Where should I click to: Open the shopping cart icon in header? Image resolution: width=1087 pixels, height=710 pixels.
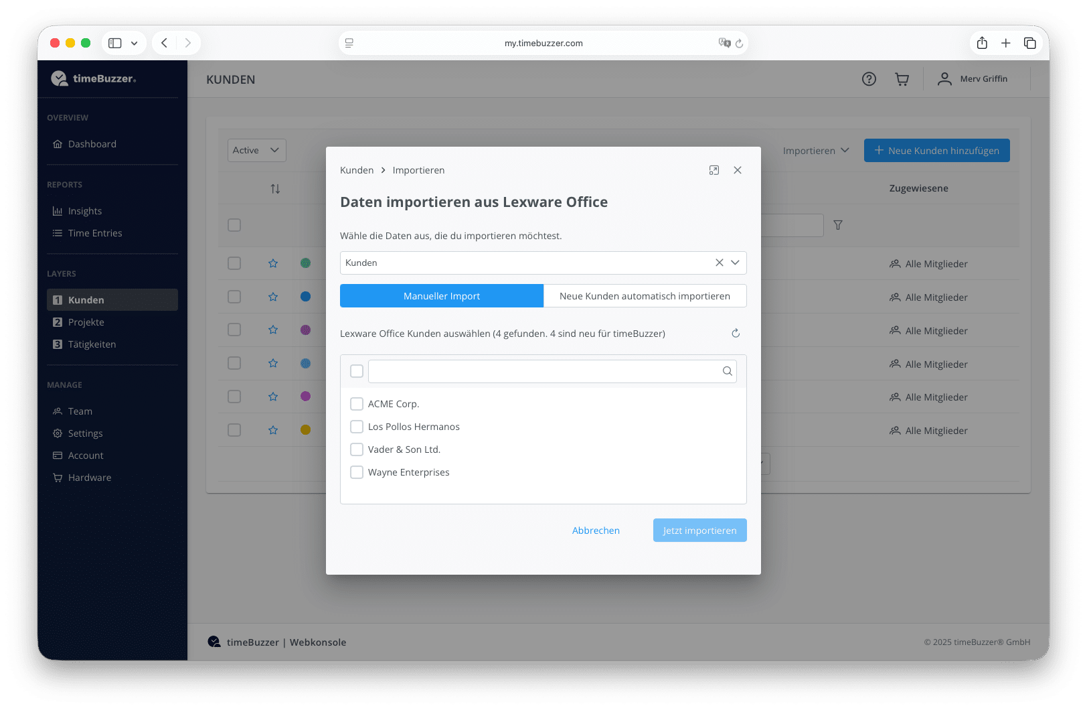click(902, 79)
